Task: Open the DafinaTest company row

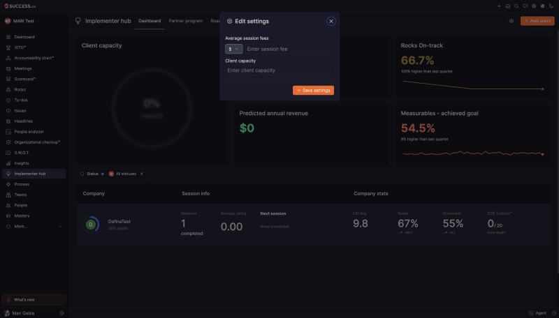Action: (x=313, y=225)
